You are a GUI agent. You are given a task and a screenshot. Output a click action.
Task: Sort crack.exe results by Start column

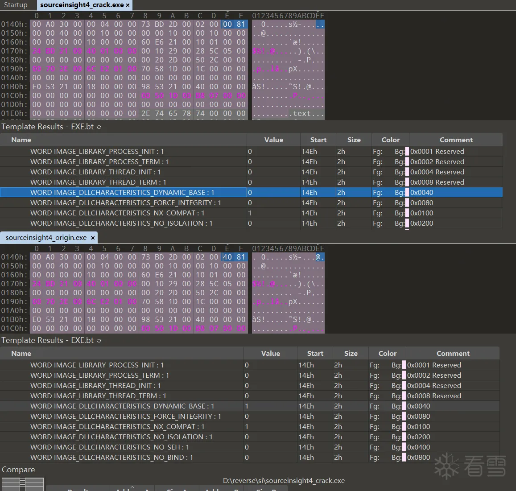point(318,140)
